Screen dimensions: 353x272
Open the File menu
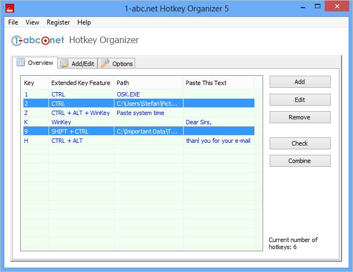(x=13, y=22)
